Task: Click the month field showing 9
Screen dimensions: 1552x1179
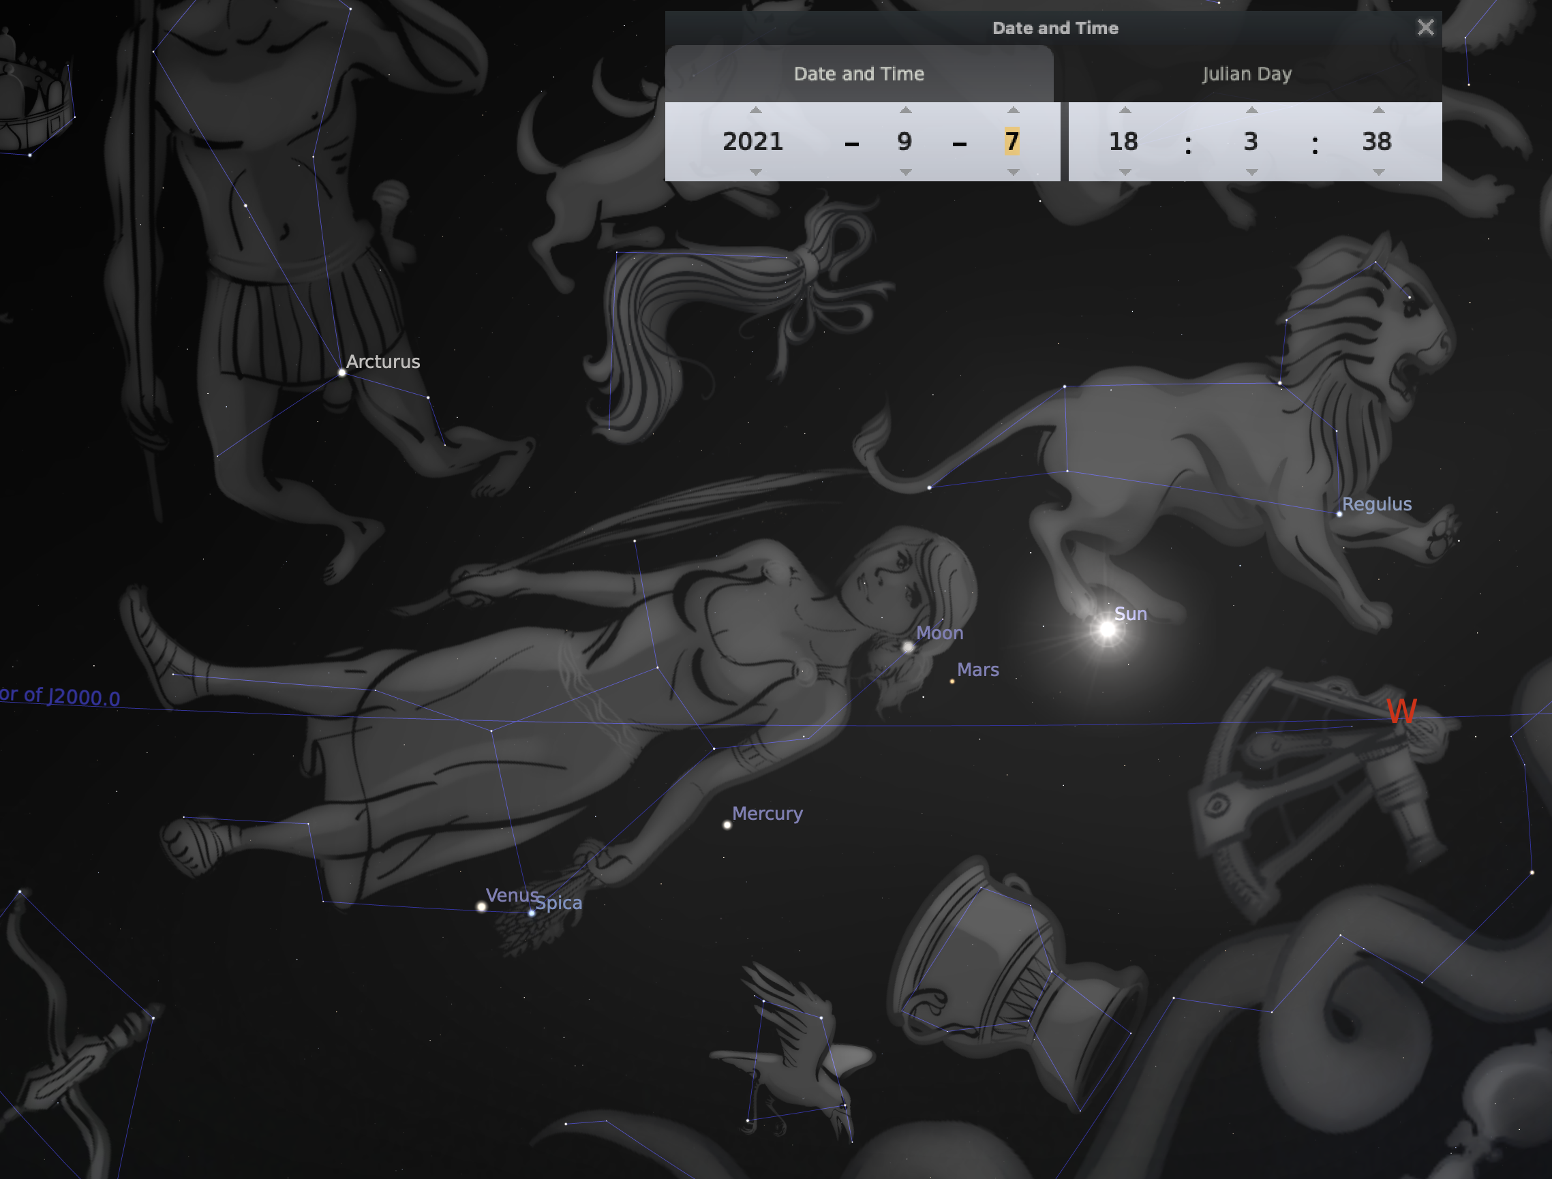Action: click(904, 142)
